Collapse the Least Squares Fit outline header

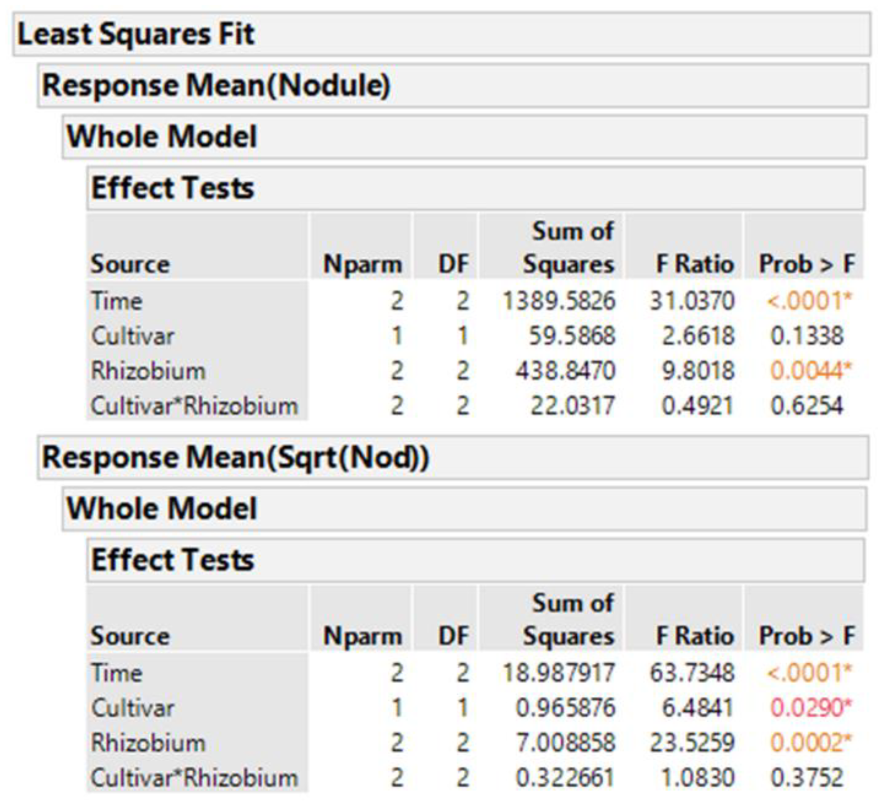[x=136, y=35]
